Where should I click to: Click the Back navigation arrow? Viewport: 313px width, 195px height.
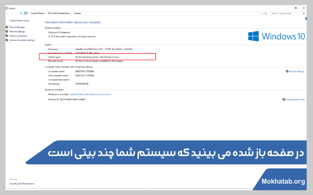pyautogui.click(x=8, y=14)
